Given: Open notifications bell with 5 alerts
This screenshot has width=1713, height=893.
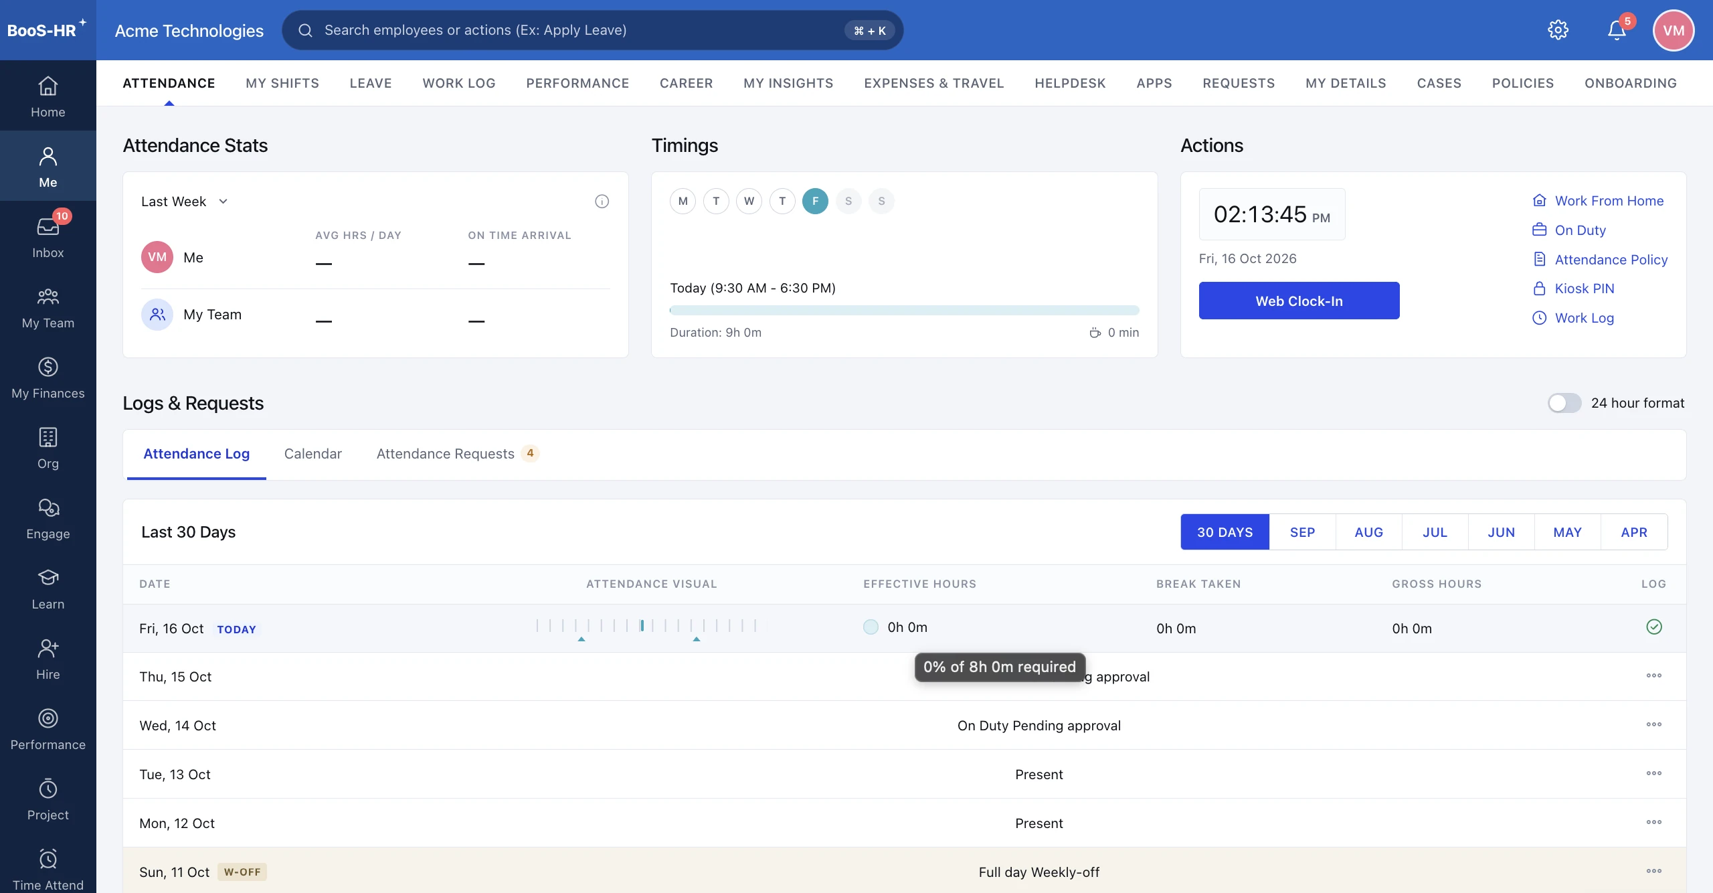Looking at the screenshot, I should pos(1617,30).
